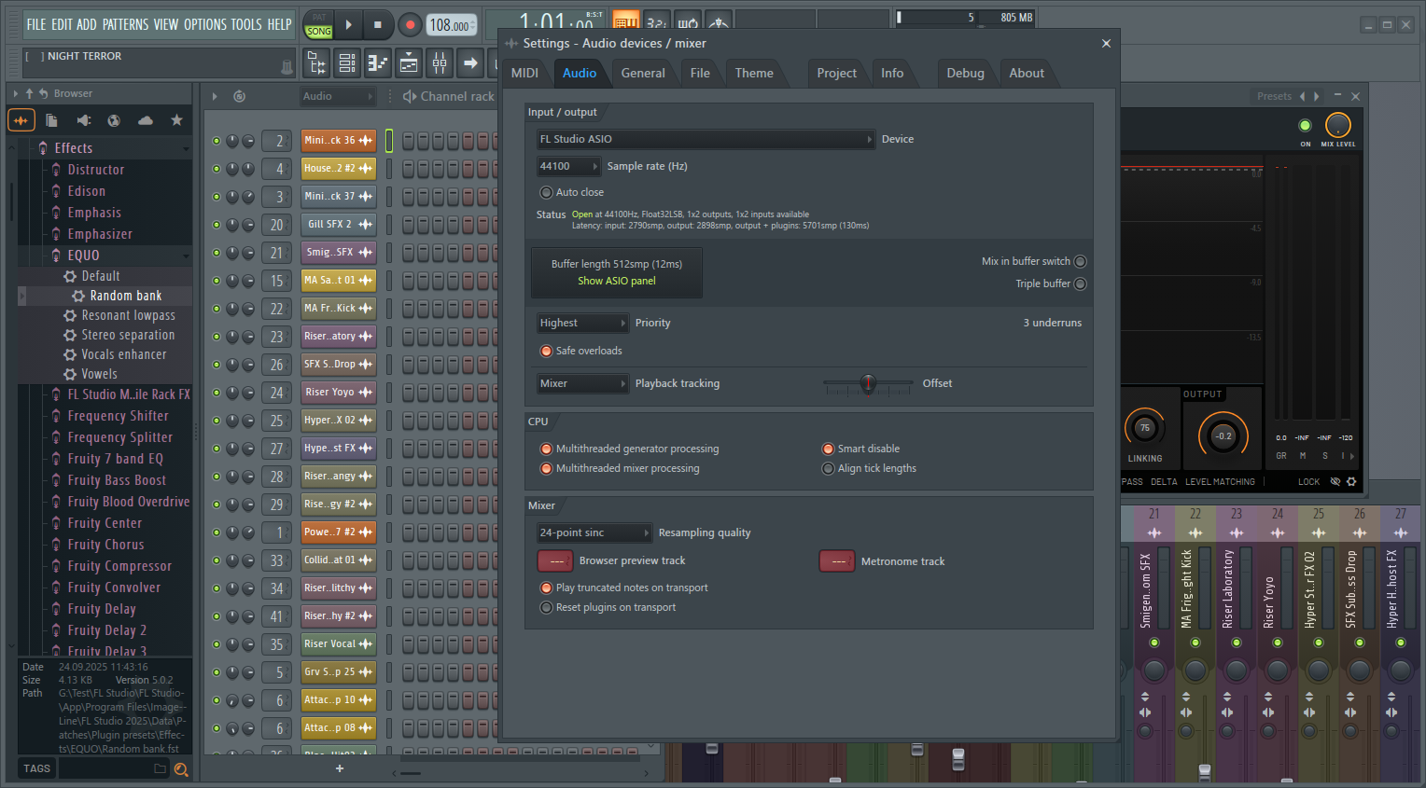Collapse browser structure with up arrow
Viewport: 1426px width, 788px height.
[30, 93]
